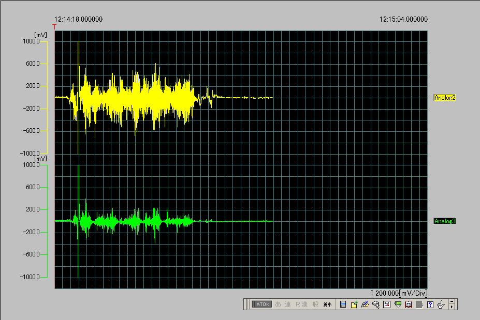The image size is (480, 320).
Task: Open the handwriting input pen icon
Action: 365,304
